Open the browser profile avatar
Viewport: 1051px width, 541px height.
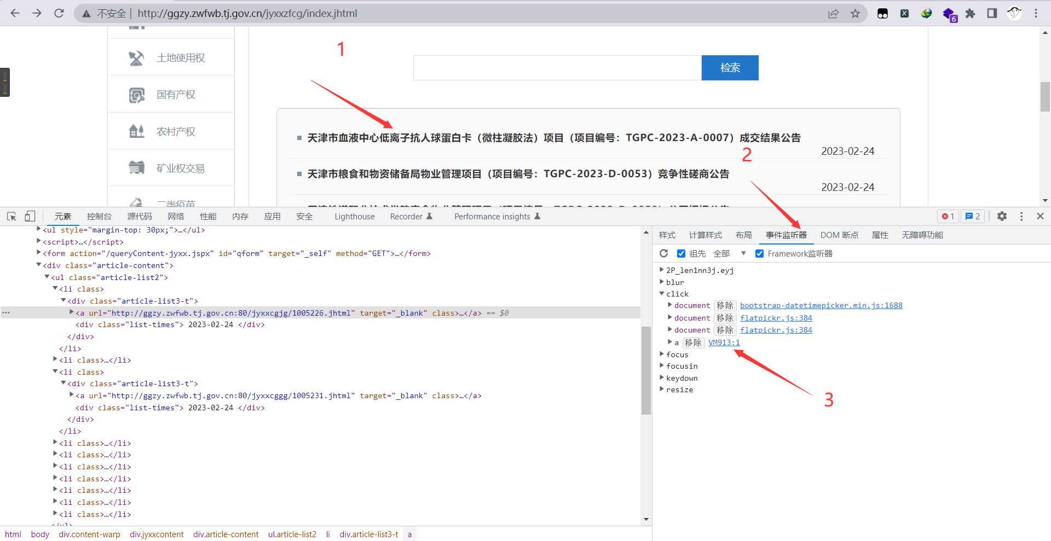[x=1014, y=13]
